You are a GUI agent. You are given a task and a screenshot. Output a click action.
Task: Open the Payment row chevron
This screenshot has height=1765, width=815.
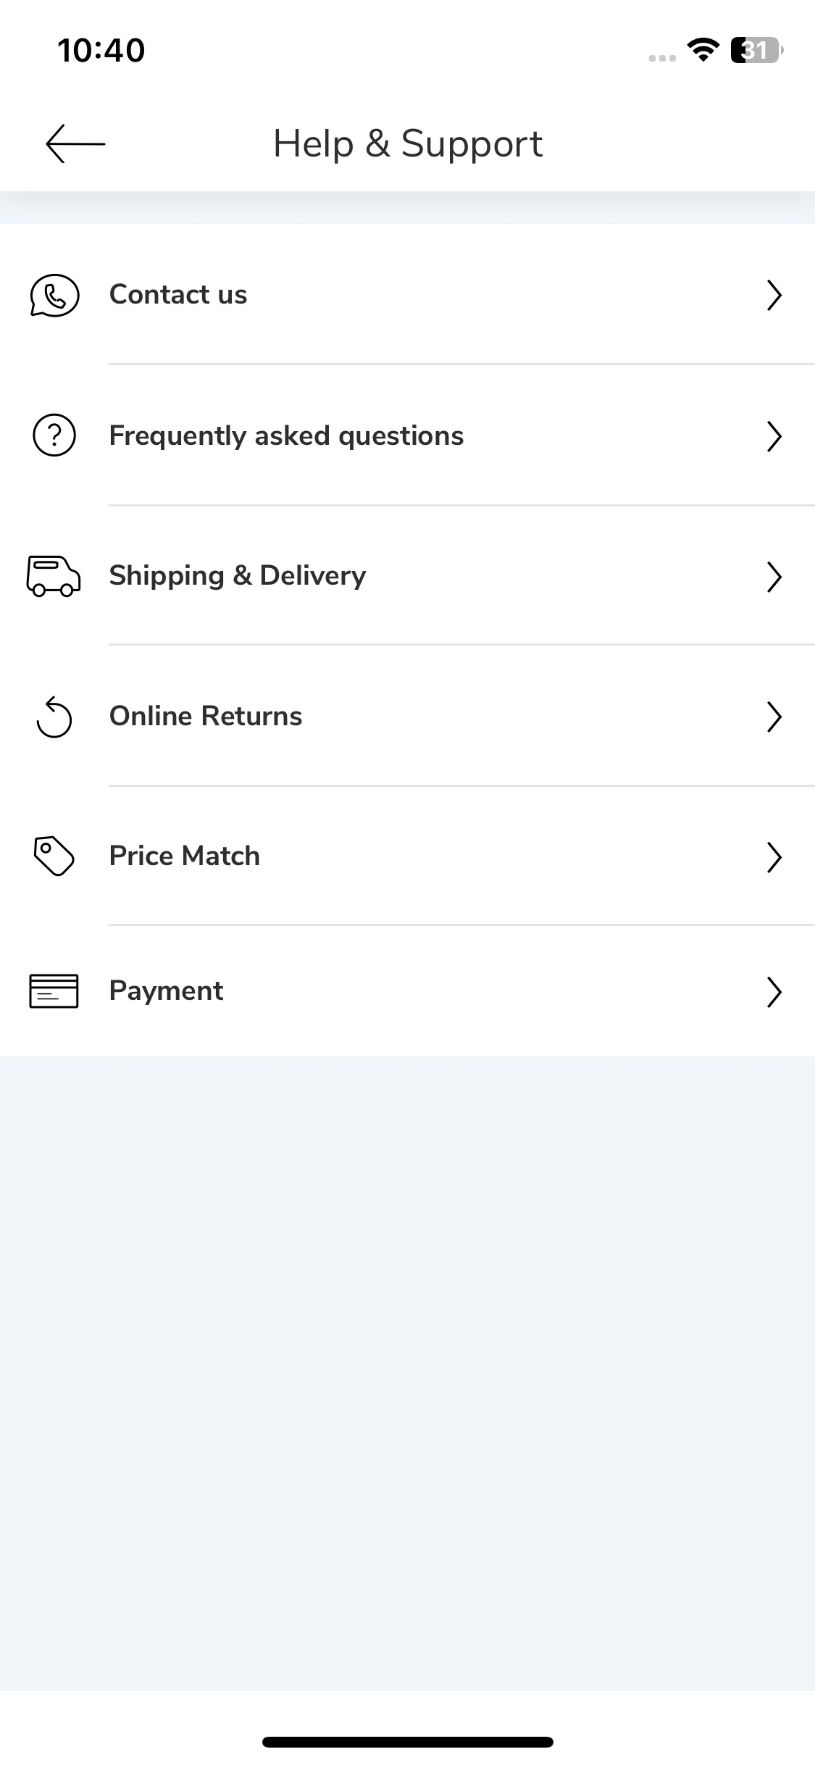[x=774, y=992]
